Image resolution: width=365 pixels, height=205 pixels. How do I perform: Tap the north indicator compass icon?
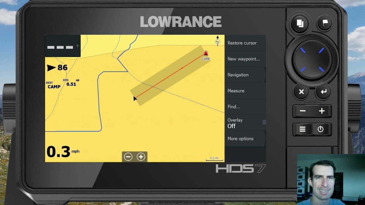(x=218, y=41)
